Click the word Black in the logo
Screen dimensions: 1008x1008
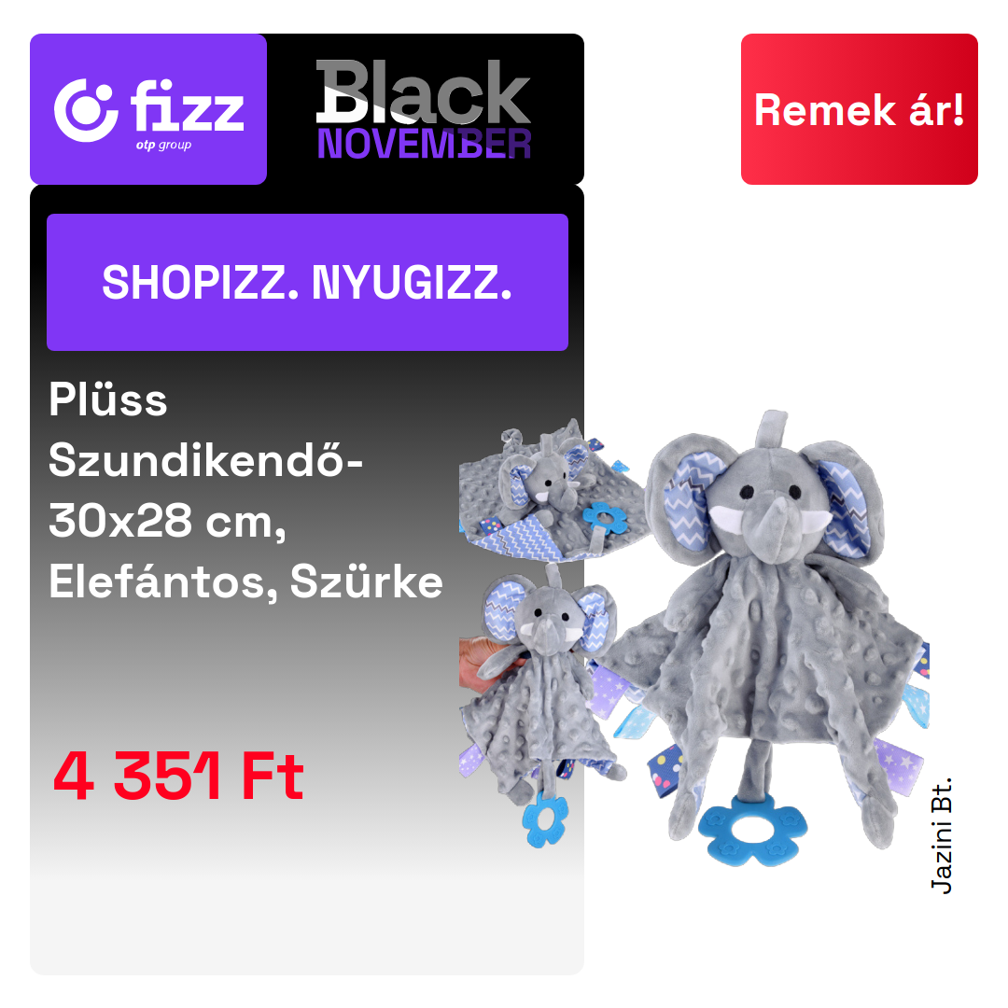coord(423,91)
